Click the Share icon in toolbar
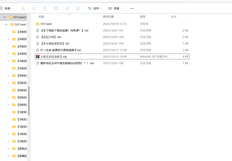This screenshot has width=232, height=161. point(67,8)
